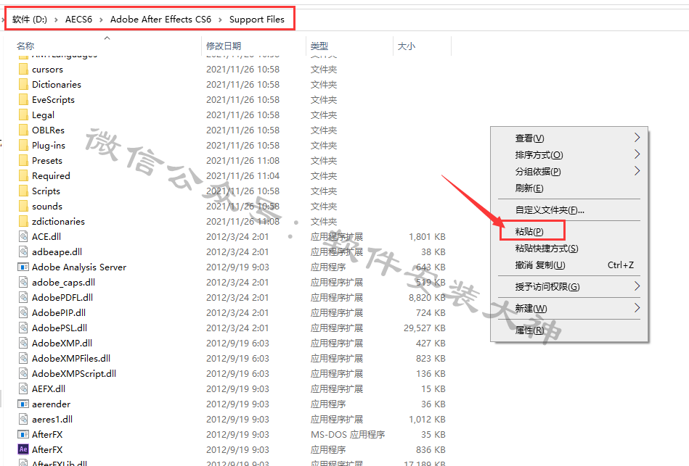Expand the 查看(V) submenu arrow
Image resolution: width=689 pixels, height=466 pixels.
click(x=637, y=138)
